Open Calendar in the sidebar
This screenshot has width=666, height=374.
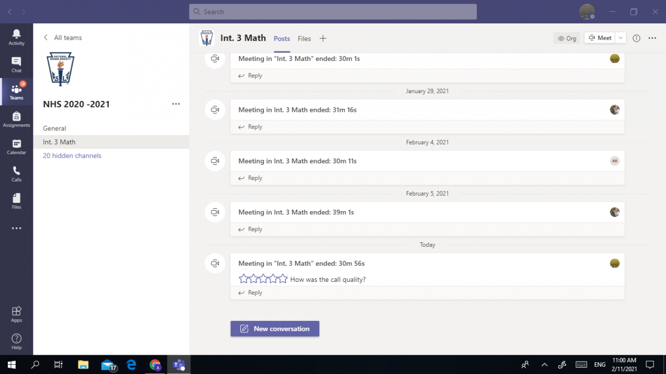pyautogui.click(x=16, y=147)
